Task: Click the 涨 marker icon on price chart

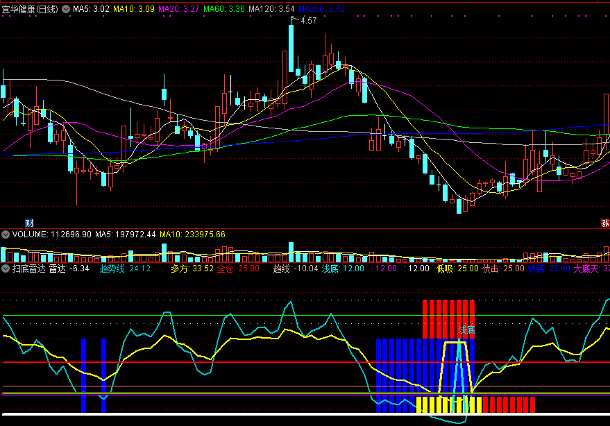Action: click(x=605, y=223)
